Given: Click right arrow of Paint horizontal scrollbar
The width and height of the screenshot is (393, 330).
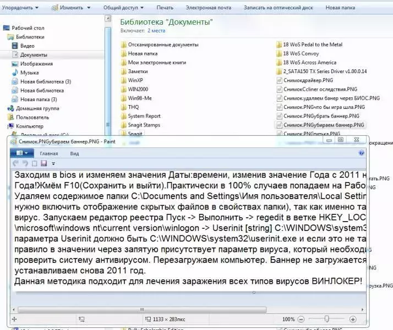Looking at the screenshot, I should pos(362,310).
